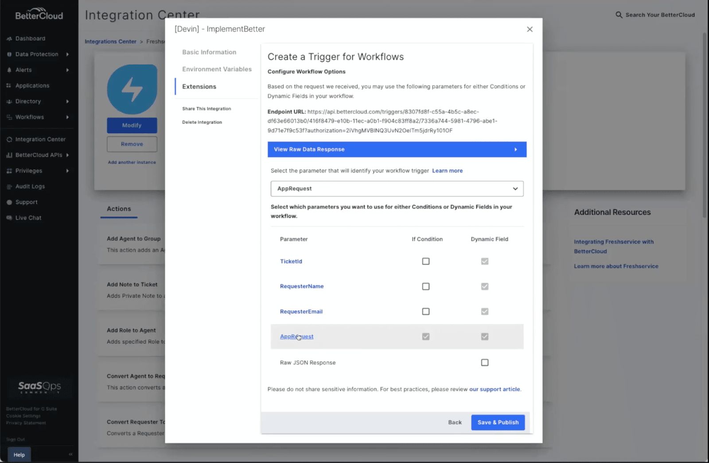Click the RequesterName parameter link
This screenshot has height=463, width=709.
[302, 286]
